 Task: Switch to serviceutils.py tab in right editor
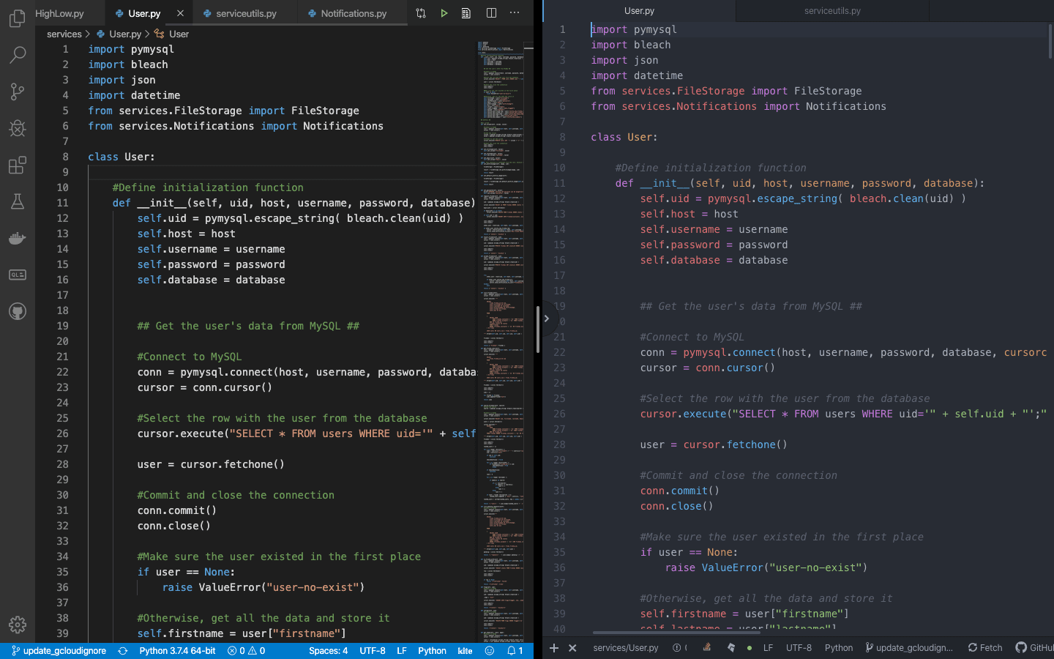(x=832, y=11)
